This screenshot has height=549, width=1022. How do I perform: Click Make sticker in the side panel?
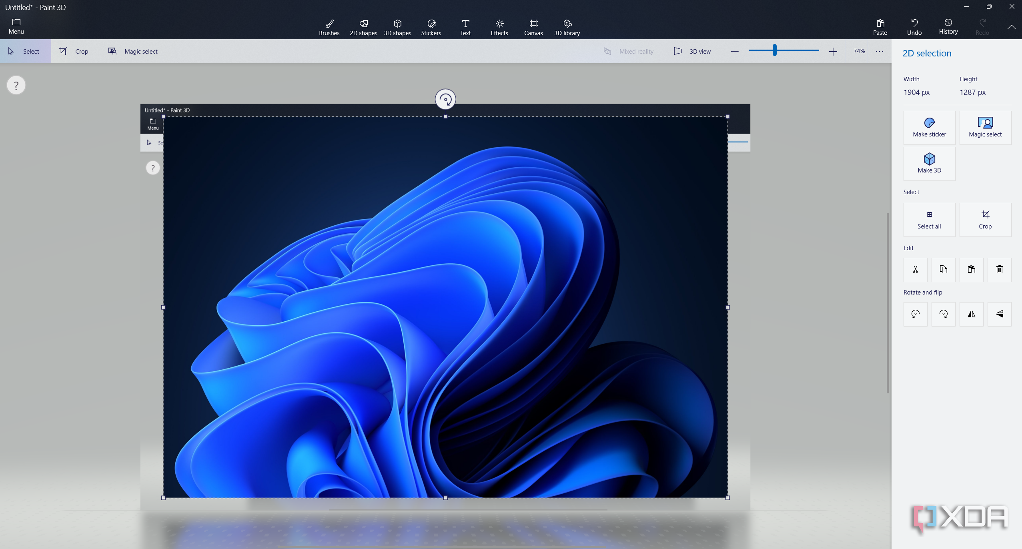pyautogui.click(x=929, y=128)
